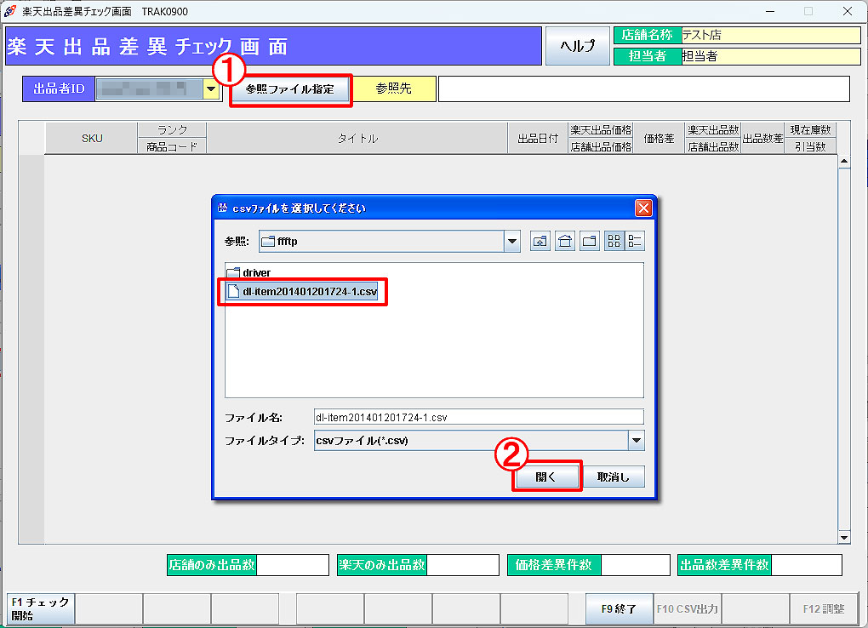
Task: Click the SKU column header
Action: [91, 138]
